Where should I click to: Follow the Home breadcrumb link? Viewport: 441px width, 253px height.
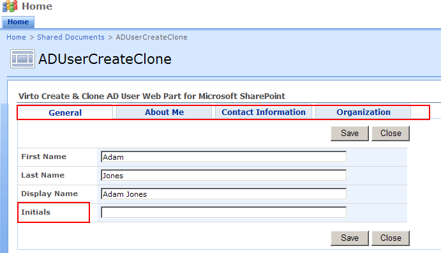(16, 37)
